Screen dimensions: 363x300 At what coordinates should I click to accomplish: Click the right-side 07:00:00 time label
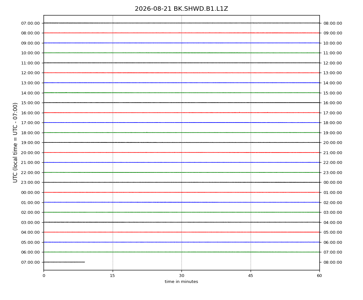tap(332, 252)
